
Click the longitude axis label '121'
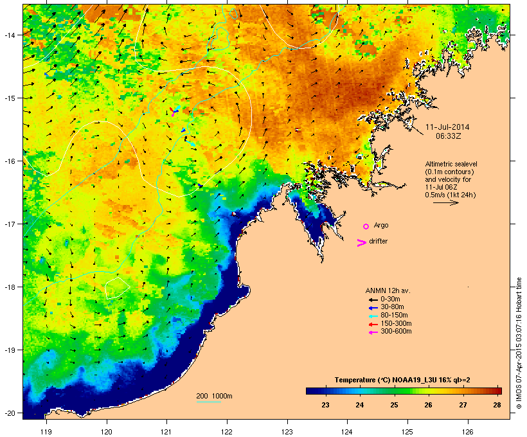[166, 432]
